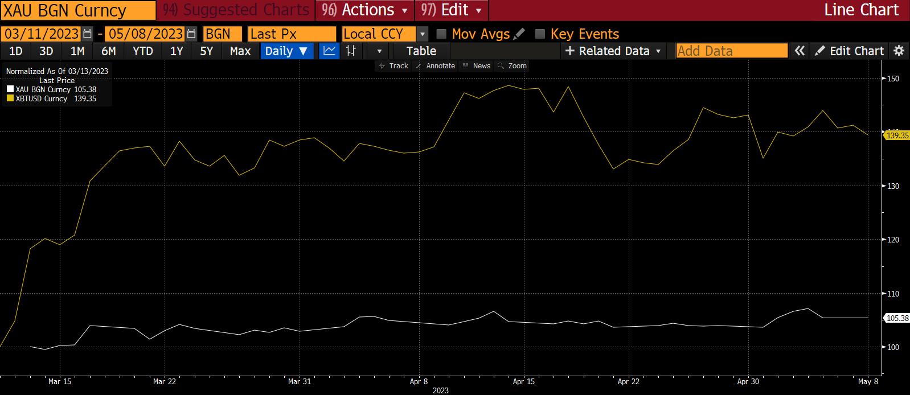Activate the Track crosshair tool
Viewport: 910px width, 395px height.
click(x=393, y=66)
